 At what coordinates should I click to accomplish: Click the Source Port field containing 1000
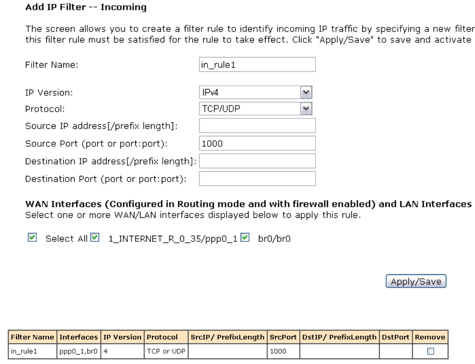[x=257, y=143]
